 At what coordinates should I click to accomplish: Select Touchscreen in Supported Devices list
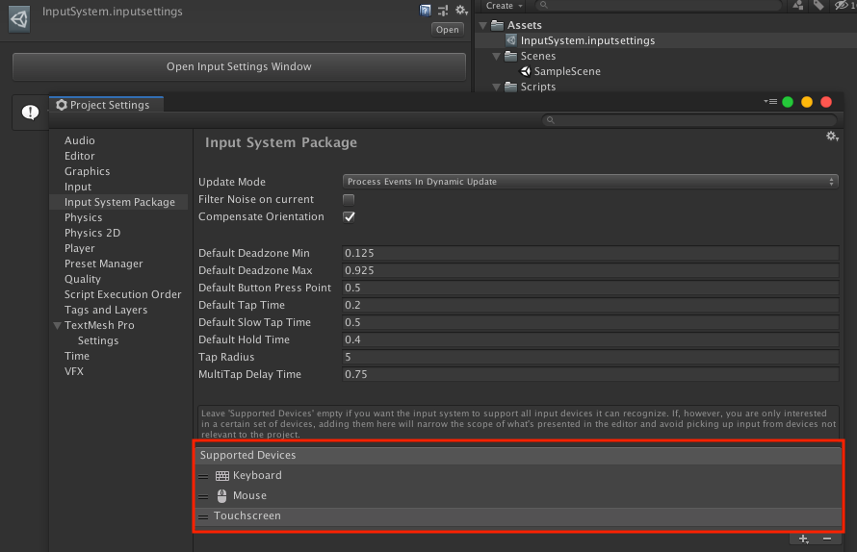(518, 516)
